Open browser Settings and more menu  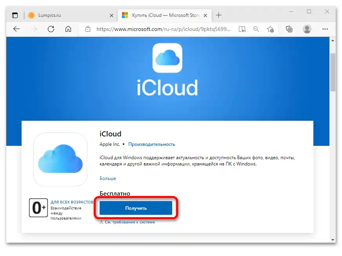325,29
